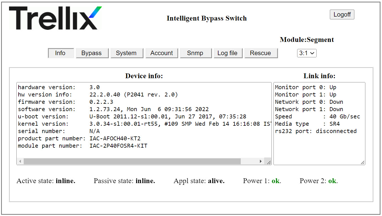This screenshot has width=382, height=216.
Task: Go to the Account tab
Action: click(x=162, y=53)
